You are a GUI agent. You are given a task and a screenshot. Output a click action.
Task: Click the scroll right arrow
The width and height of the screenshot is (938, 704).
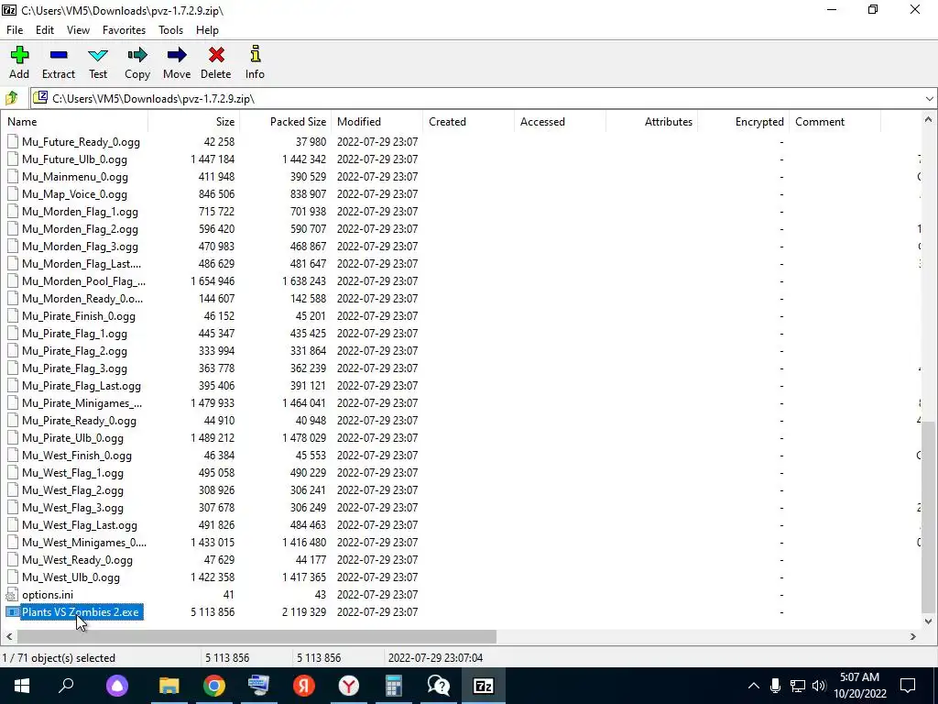pyautogui.click(x=913, y=636)
